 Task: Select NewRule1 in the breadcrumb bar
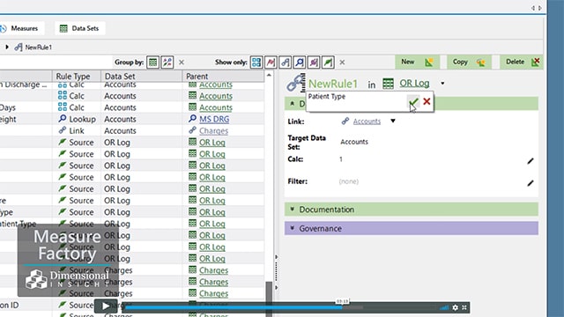pyautogui.click(x=39, y=48)
